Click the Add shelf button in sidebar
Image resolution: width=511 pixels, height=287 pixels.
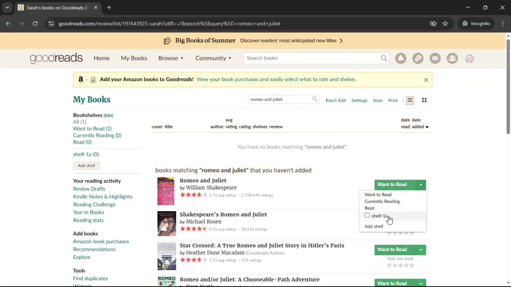[86, 166]
